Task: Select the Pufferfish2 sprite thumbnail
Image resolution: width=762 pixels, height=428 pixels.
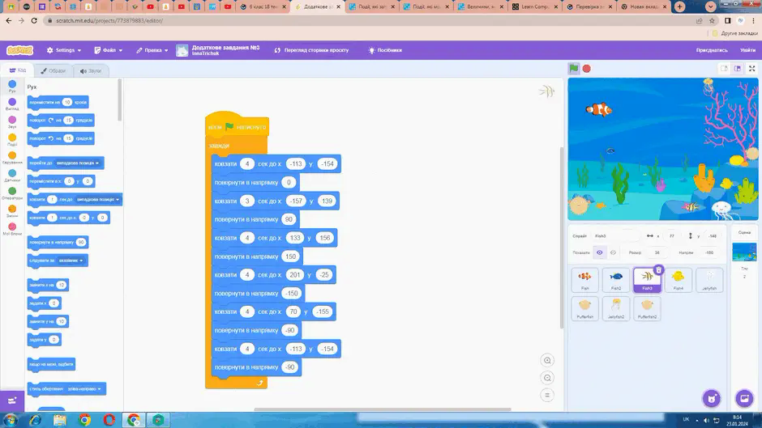Action: pyautogui.click(x=647, y=308)
